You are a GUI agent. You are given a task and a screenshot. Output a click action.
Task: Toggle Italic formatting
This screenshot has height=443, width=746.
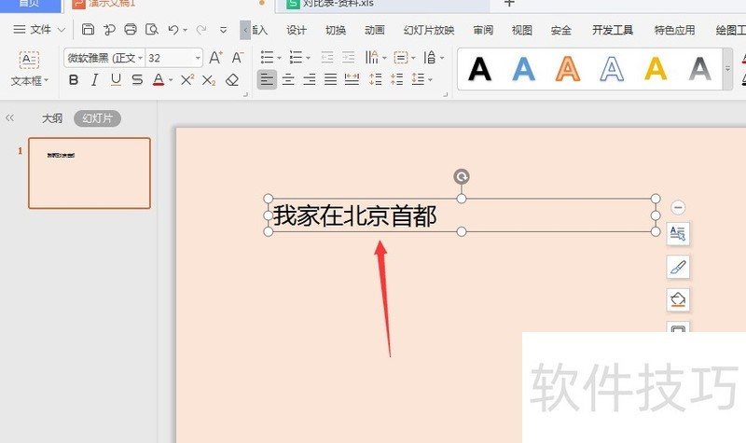(95, 80)
